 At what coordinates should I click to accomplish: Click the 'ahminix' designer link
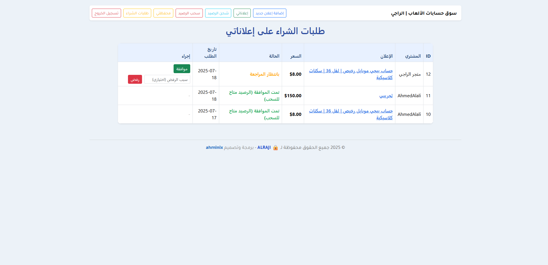[x=215, y=147]
